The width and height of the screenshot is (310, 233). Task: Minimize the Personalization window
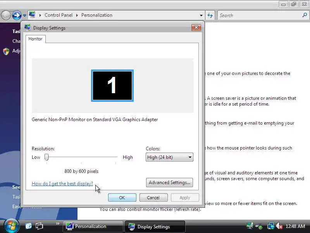(283, 4)
